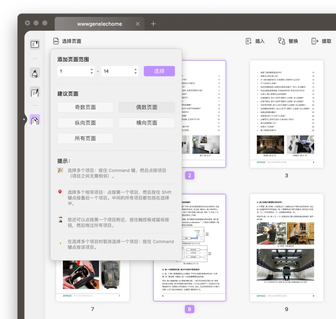Click the Shift key adjacent-select tip
Viewport: 336px width, 319px height.
[119, 198]
